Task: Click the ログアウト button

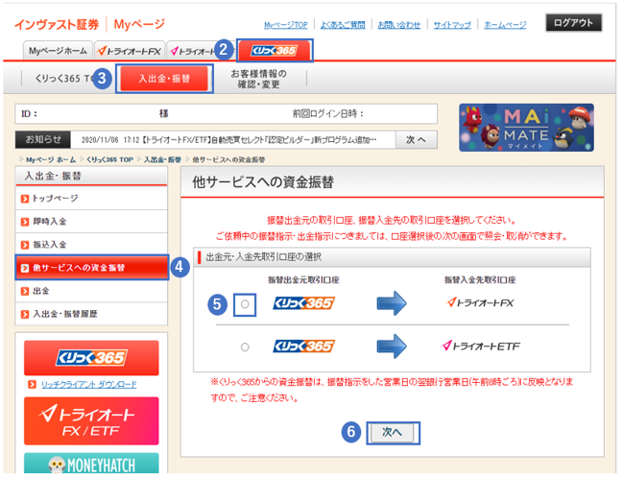Action: pos(573,23)
